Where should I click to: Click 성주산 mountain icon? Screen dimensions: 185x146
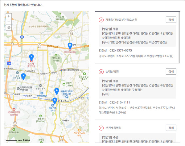pyautogui.click(x=41, y=116)
